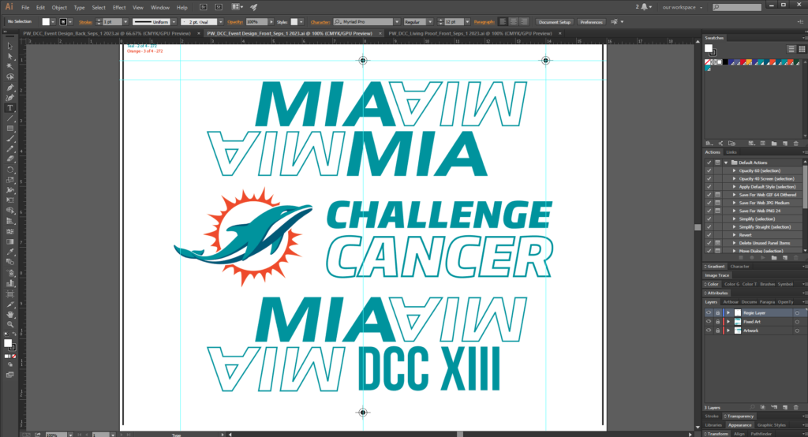Viewport: 808px width, 437px height.
Task: Click the Preferences button
Action: (591, 21)
